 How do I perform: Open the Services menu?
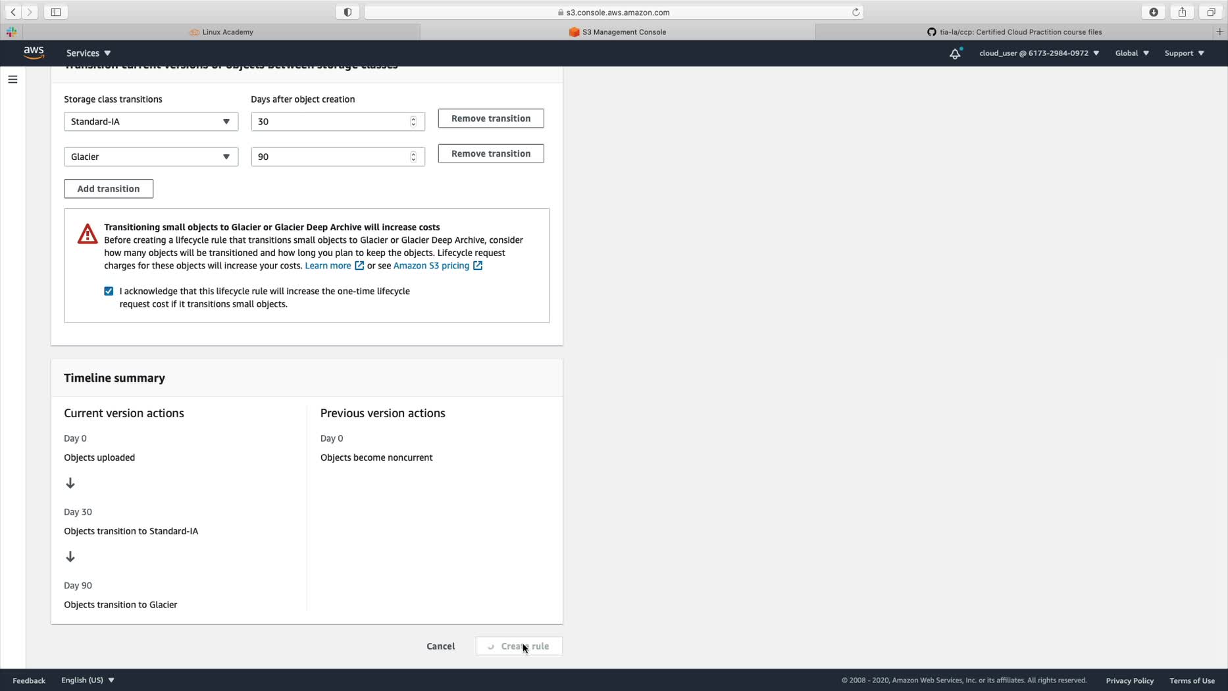pos(88,53)
